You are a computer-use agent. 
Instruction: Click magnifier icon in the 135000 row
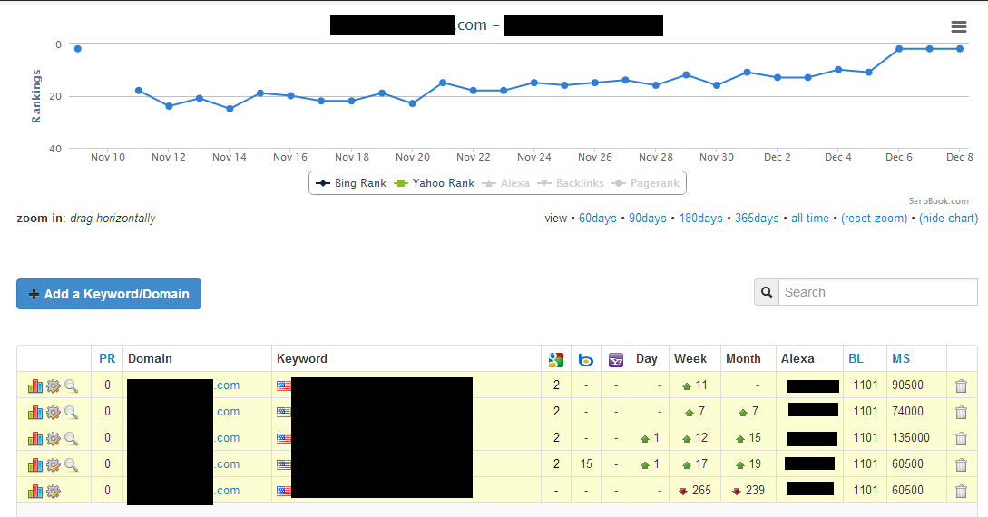(71, 438)
